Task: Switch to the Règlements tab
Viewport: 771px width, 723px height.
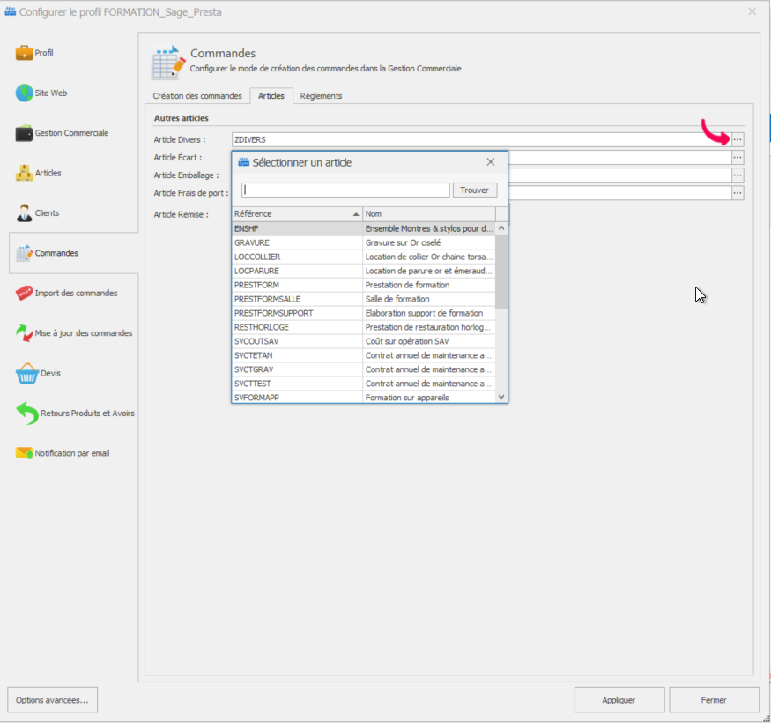Action: click(321, 96)
